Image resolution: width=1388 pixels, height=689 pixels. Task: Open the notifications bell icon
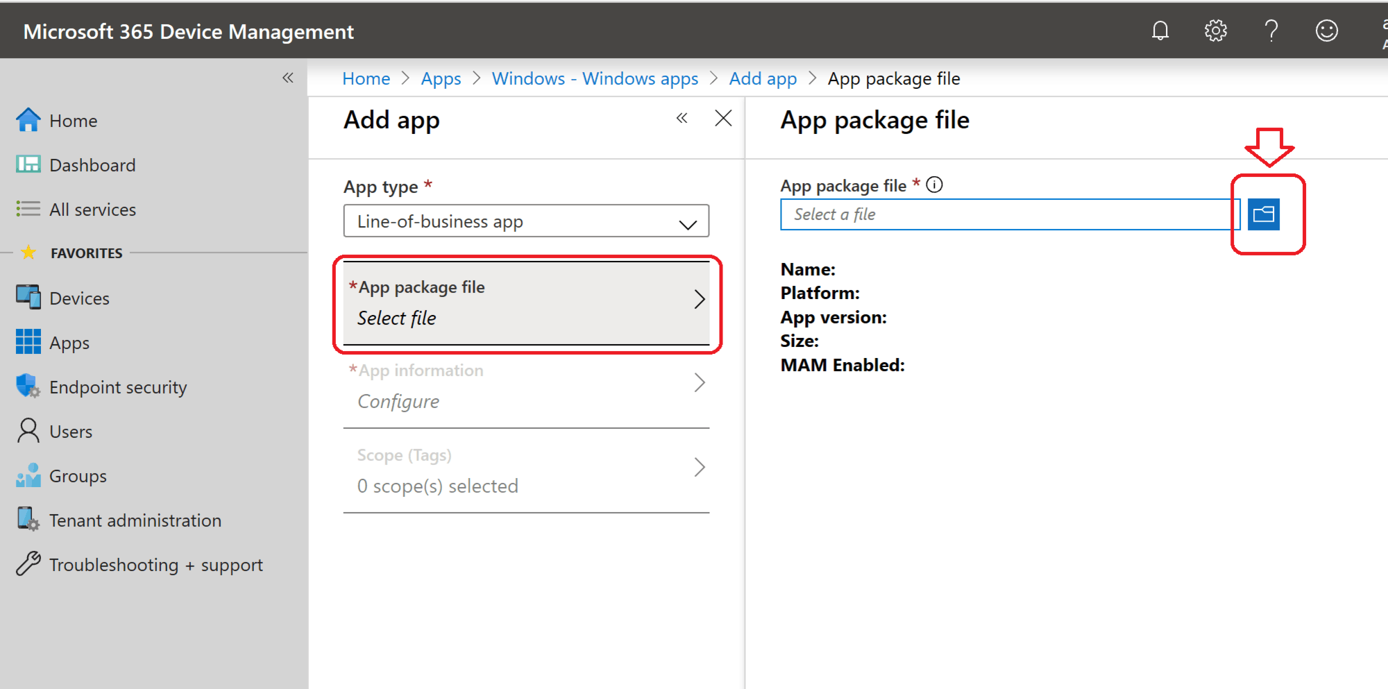(x=1160, y=31)
